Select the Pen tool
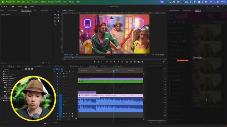 [58, 18]
